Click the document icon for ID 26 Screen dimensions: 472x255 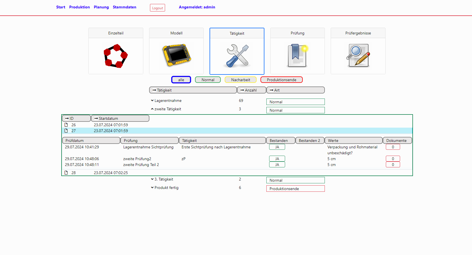66,125
